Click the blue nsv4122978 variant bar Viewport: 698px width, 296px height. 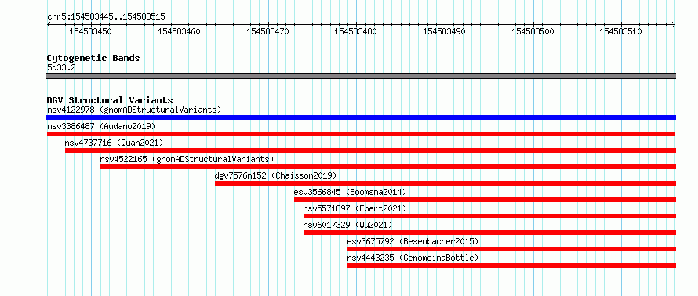pos(361,117)
